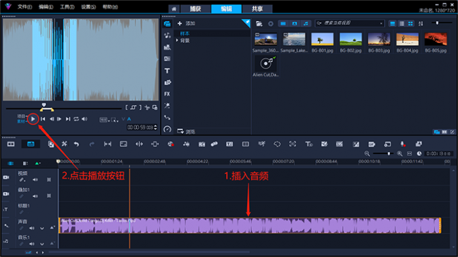The height and width of the screenshot is (257, 458).
Task: Step to the next frame
Action: 59,118
